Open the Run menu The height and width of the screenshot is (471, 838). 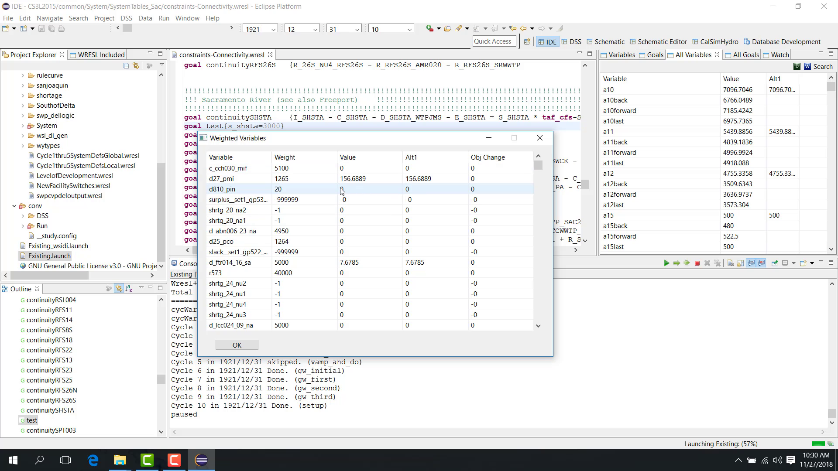coord(164,18)
